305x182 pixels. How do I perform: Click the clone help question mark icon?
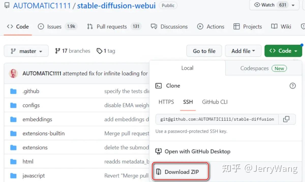(293, 86)
